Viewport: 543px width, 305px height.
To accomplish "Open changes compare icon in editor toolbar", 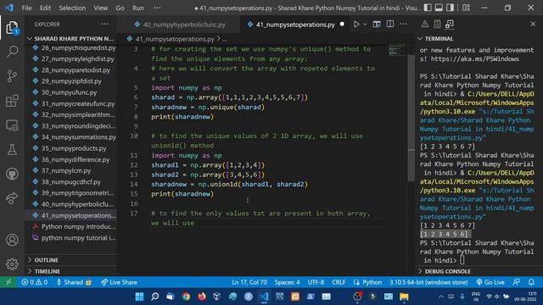I will [377, 25].
